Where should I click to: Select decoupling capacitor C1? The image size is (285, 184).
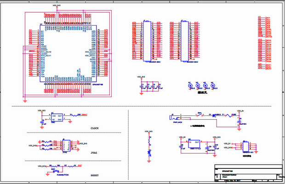(142, 86)
